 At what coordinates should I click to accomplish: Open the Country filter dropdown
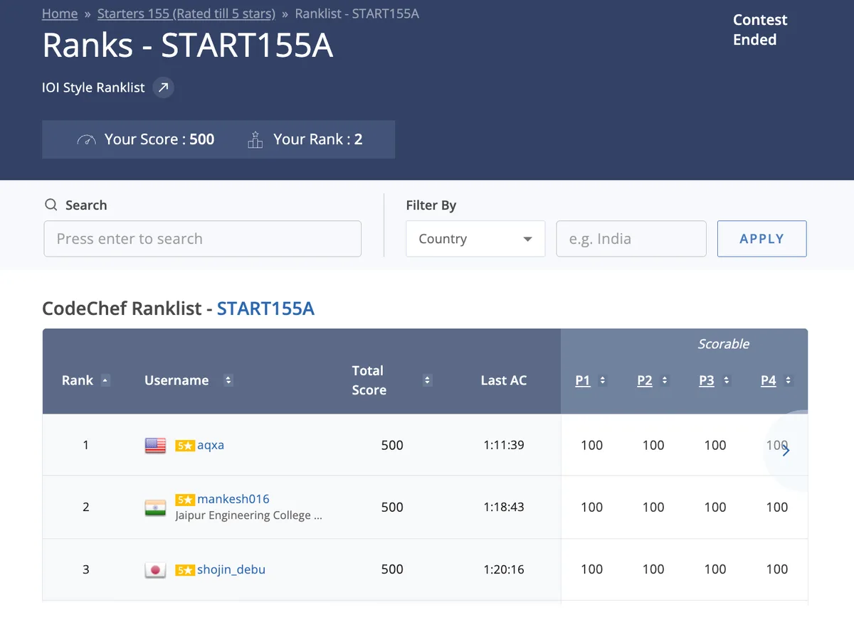[x=475, y=239]
